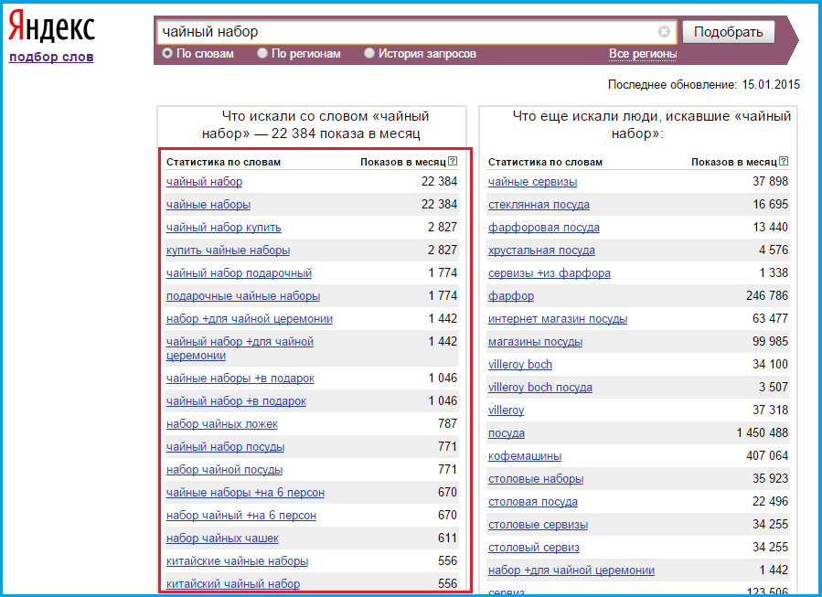Click the "хрустальная посуда" link
822x597 pixels.
(x=541, y=251)
